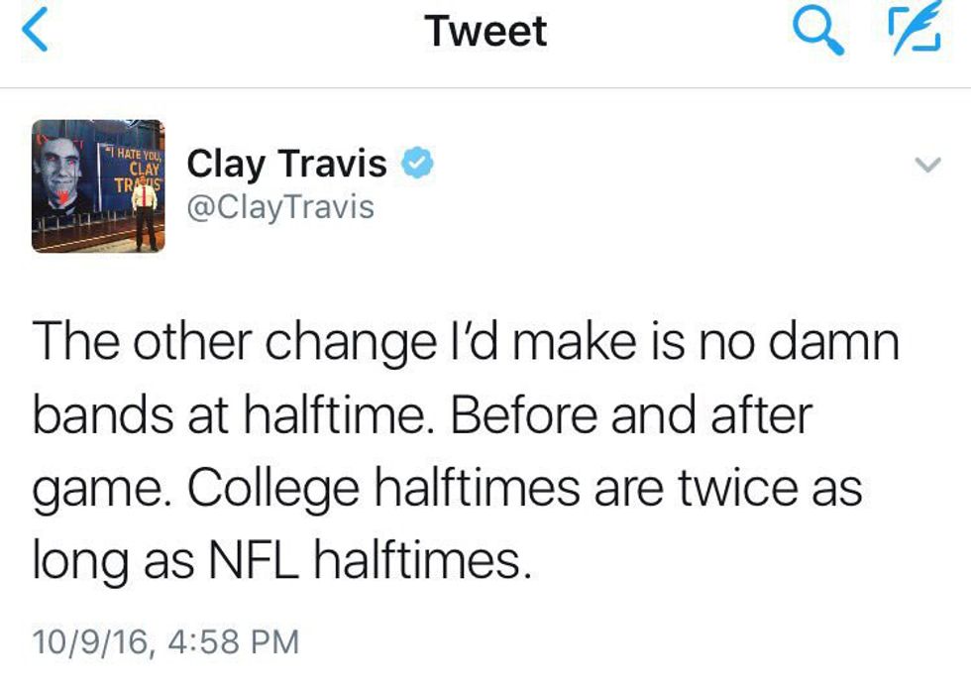Click "I HATE YOU" text in avatar
The height and width of the screenshot is (693, 971).
click(x=136, y=155)
